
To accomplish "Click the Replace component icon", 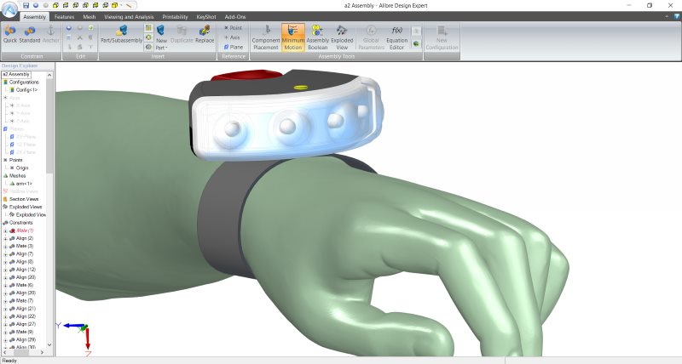I will [205, 34].
